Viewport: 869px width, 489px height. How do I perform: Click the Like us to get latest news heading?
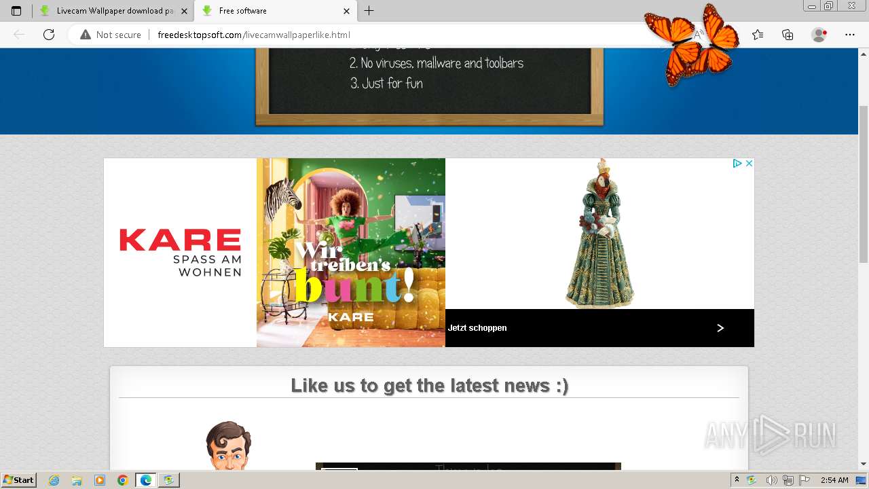pos(429,385)
